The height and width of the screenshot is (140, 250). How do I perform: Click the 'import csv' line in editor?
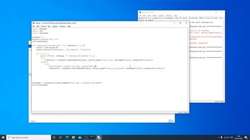(x=37, y=31)
